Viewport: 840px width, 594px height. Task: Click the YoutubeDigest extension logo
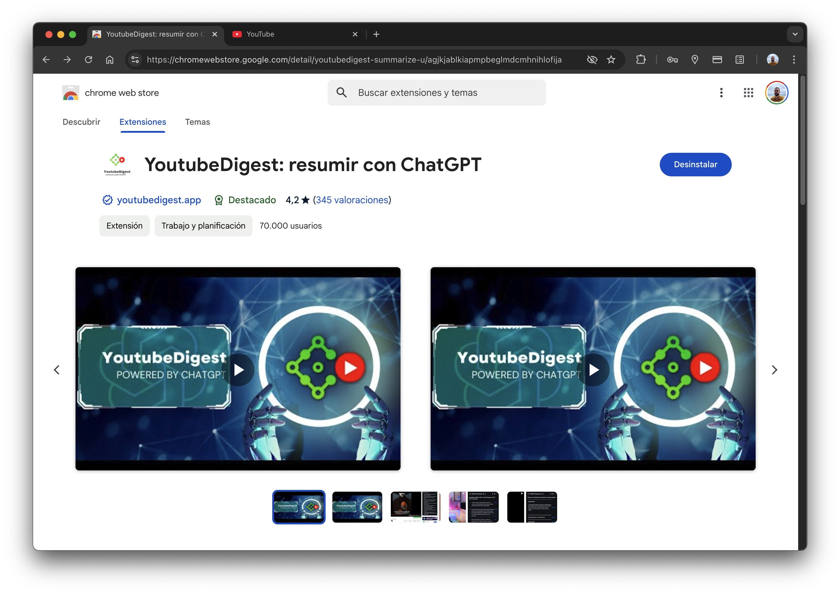117,165
